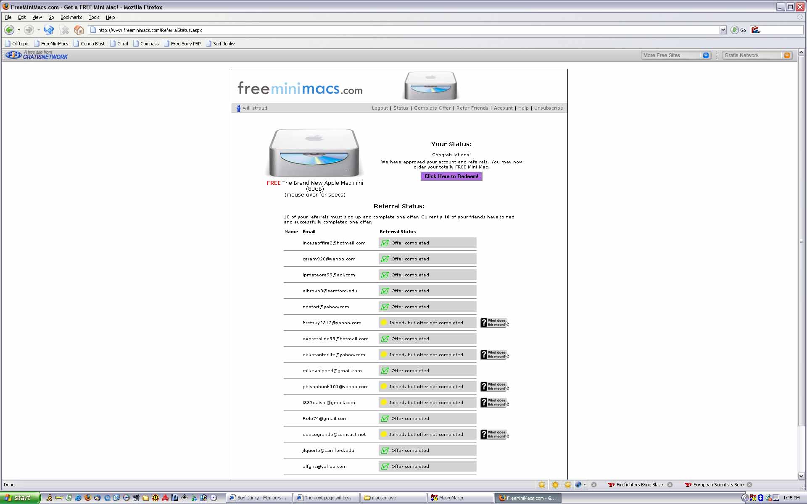Screen dimensions: 807x504
Task: Click the Mac mini image in page header
Action: [x=430, y=86]
